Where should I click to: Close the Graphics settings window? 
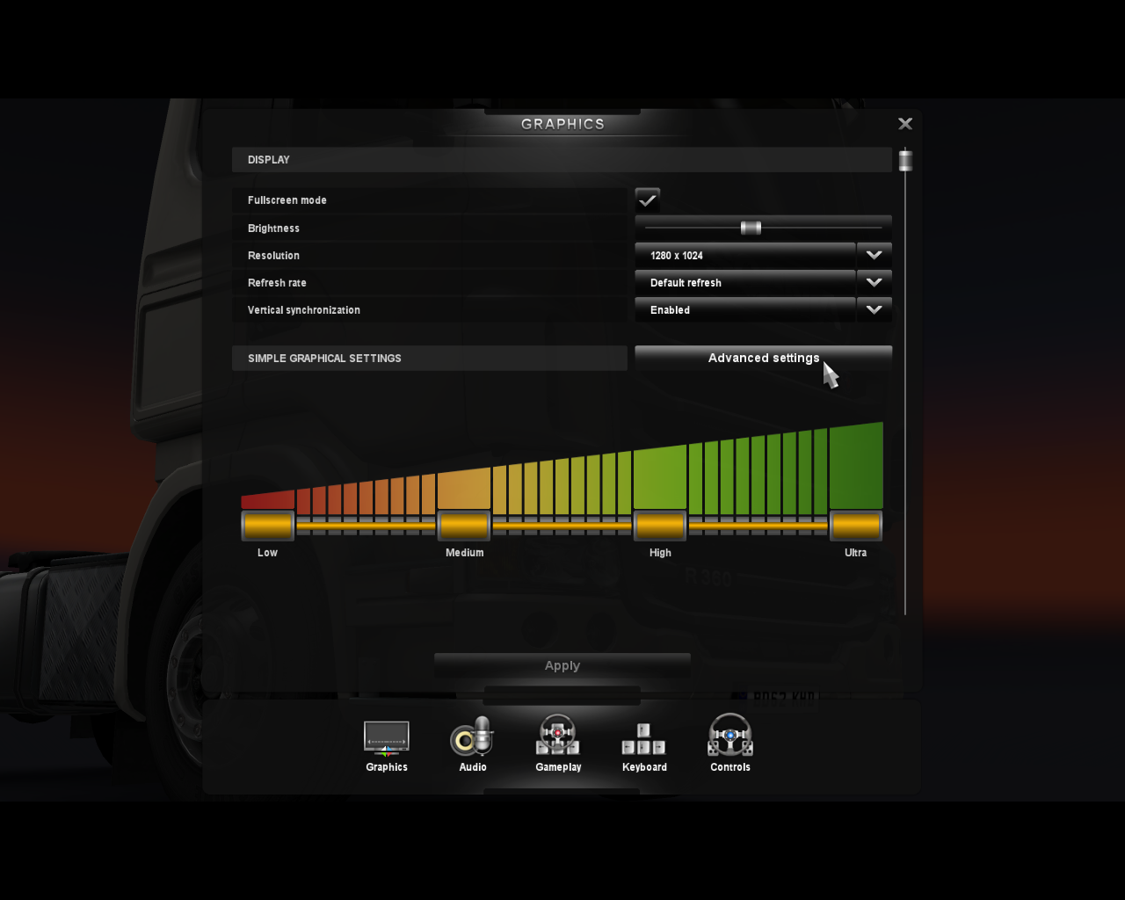pyautogui.click(x=905, y=124)
